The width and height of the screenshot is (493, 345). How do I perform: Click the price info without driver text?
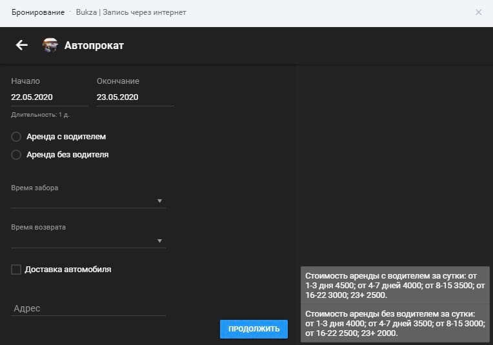[x=395, y=324]
